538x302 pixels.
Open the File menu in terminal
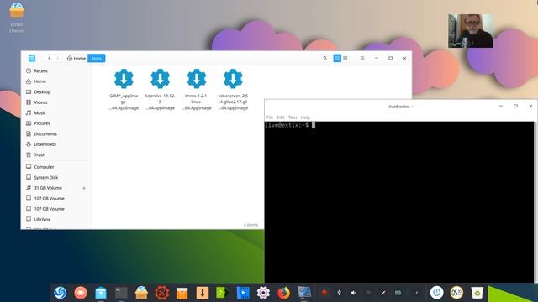(x=270, y=117)
